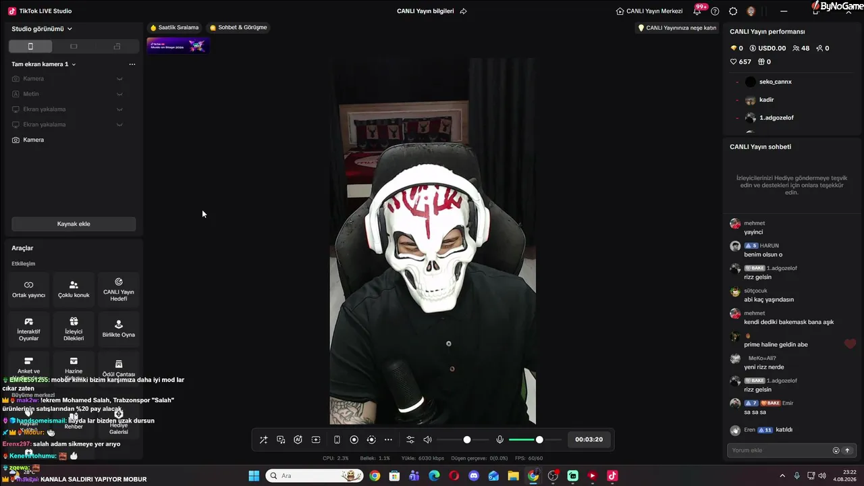Click the Sohbet & Görüşme chip

pyautogui.click(x=238, y=28)
